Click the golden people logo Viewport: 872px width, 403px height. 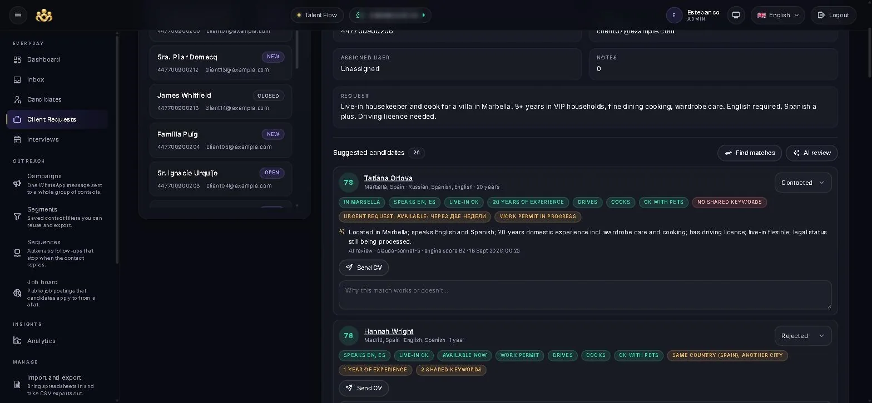coord(44,16)
